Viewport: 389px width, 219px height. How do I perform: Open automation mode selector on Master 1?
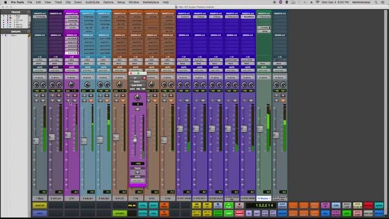(264, 71)
